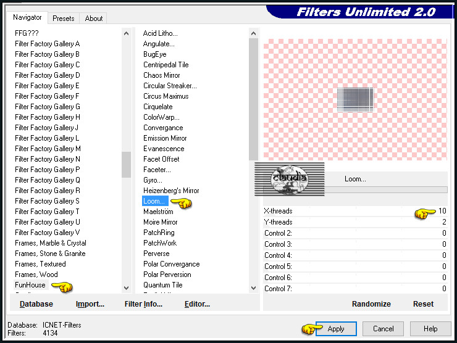457x343 pixels.
Task: Click the Apply button
Action: pos(336,329)
